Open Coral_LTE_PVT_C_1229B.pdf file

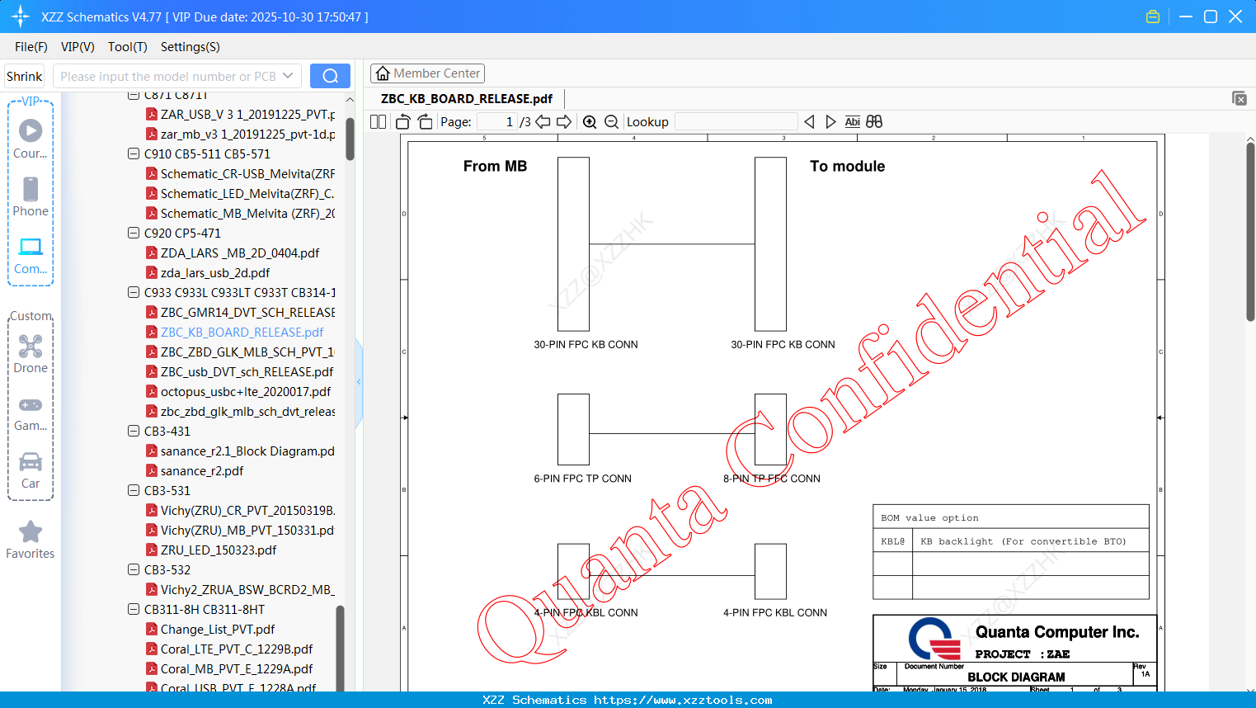click(x=237, y=649)
